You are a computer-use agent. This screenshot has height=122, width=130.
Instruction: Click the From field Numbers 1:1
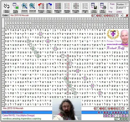pos(122,4)
